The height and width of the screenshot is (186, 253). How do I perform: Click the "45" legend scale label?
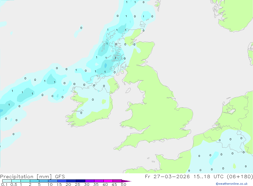(114, 184)
